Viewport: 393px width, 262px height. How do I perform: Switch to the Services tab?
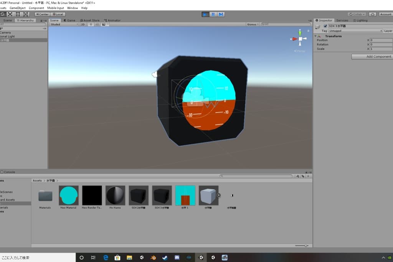pos(342,20)
